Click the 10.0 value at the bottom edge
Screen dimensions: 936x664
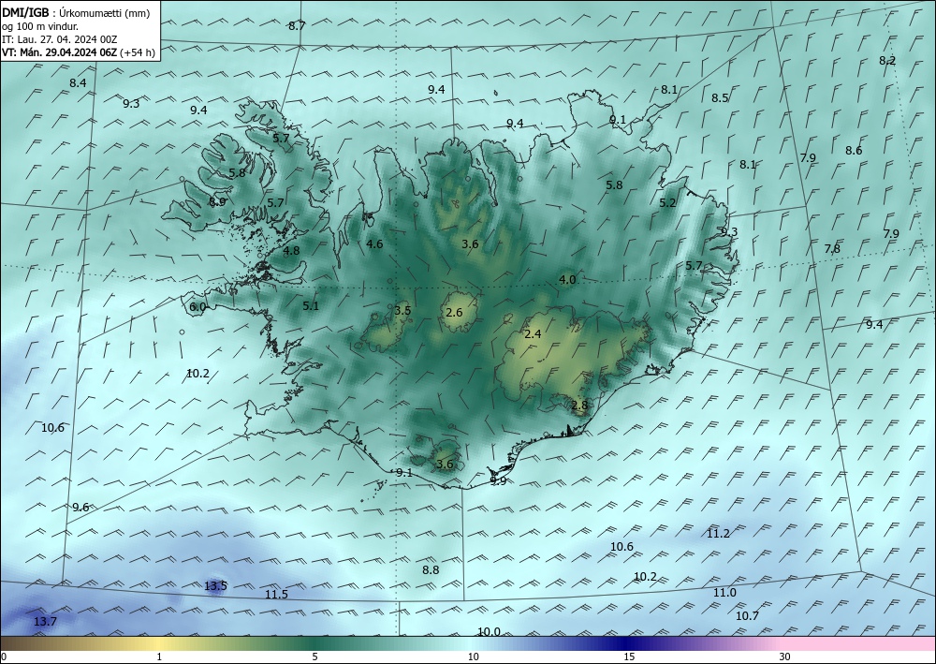coord(489,632)
